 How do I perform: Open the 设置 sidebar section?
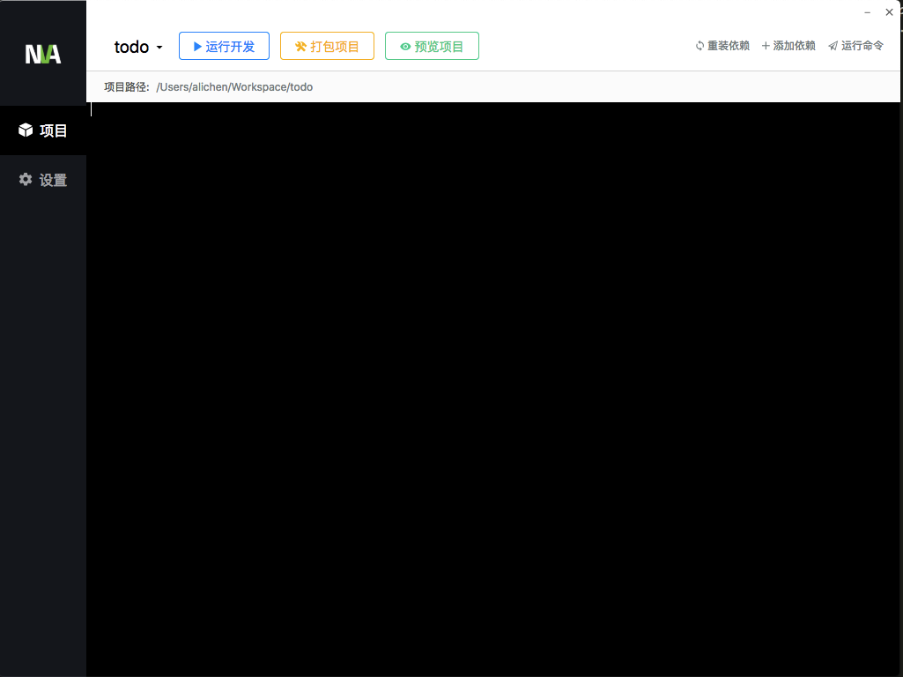tap(43, 180)
